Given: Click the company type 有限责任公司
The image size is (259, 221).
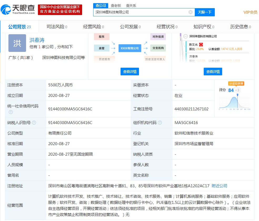Looking at the screenshot, I should (x=60, y=133).
